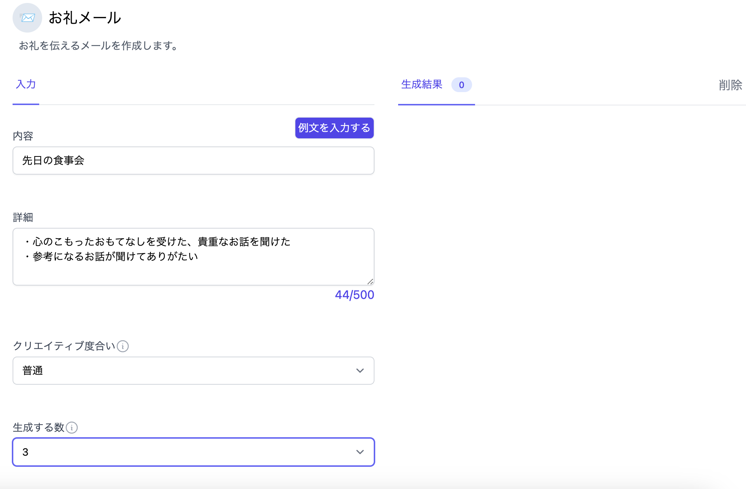The width and height of the screenshot is (746, 489).
Task: Open the クリエイティブ度合い dropdown showing 普通
Action: tap(193, 371)
